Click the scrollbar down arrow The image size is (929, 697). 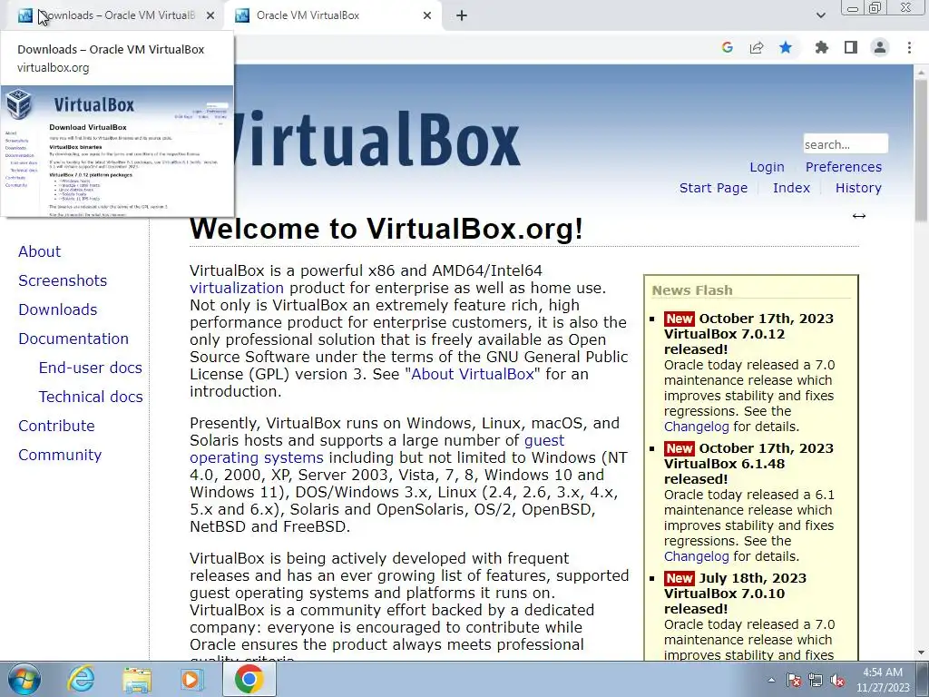pyautogui.click(x=921, y=653)
